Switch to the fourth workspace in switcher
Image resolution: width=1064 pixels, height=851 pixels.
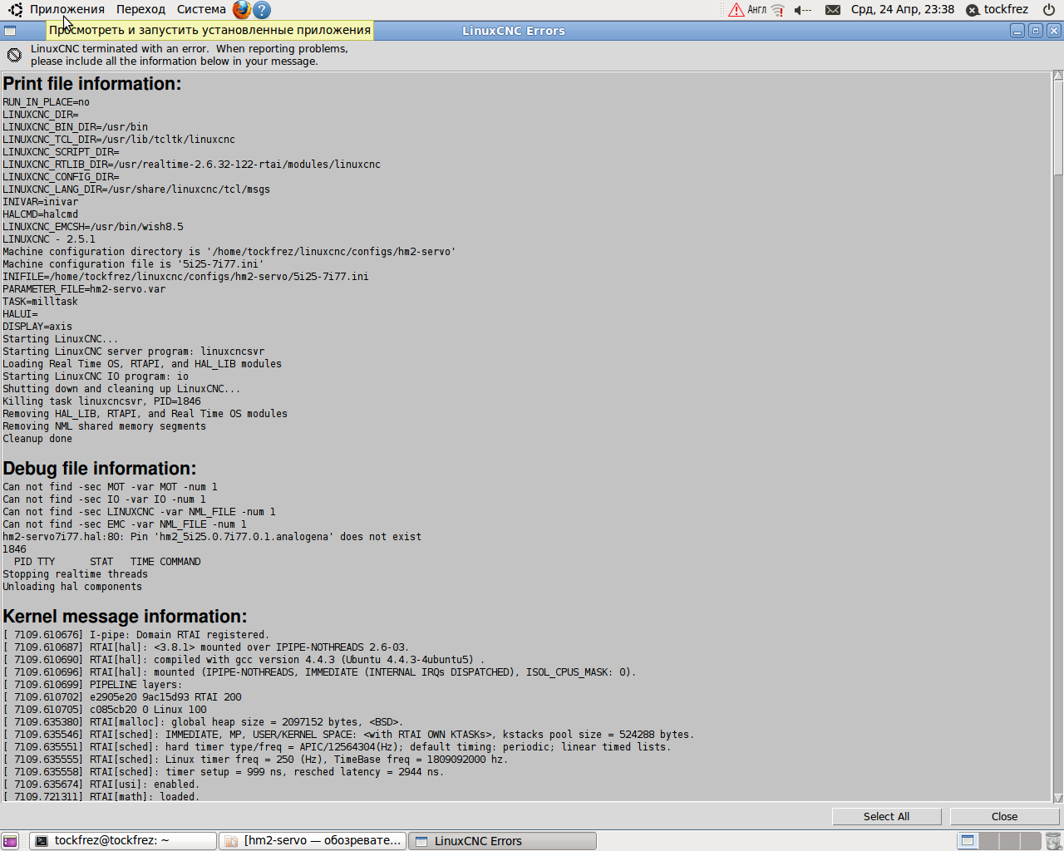[x=1030, y=841]
